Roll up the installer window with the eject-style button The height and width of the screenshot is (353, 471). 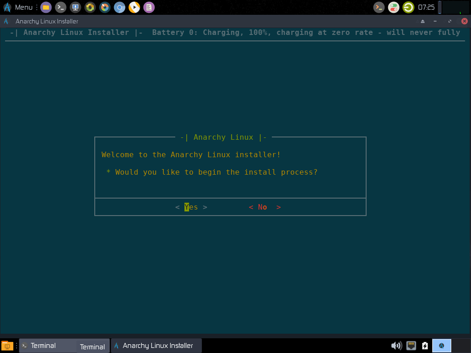423,21
